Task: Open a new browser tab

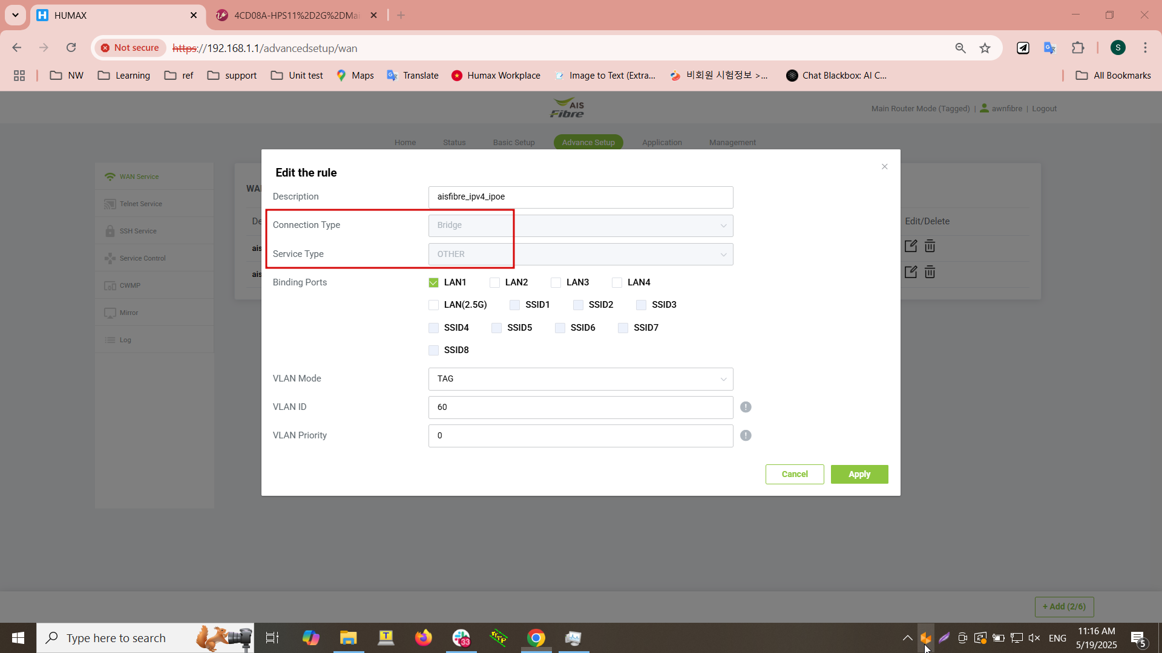Action: [x=401, y=15]
